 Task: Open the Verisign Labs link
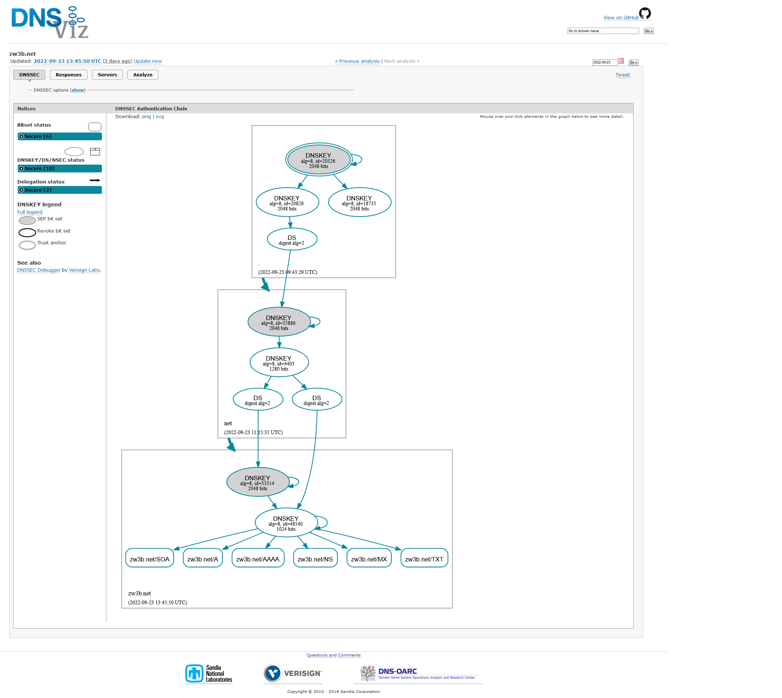[85, 271]
